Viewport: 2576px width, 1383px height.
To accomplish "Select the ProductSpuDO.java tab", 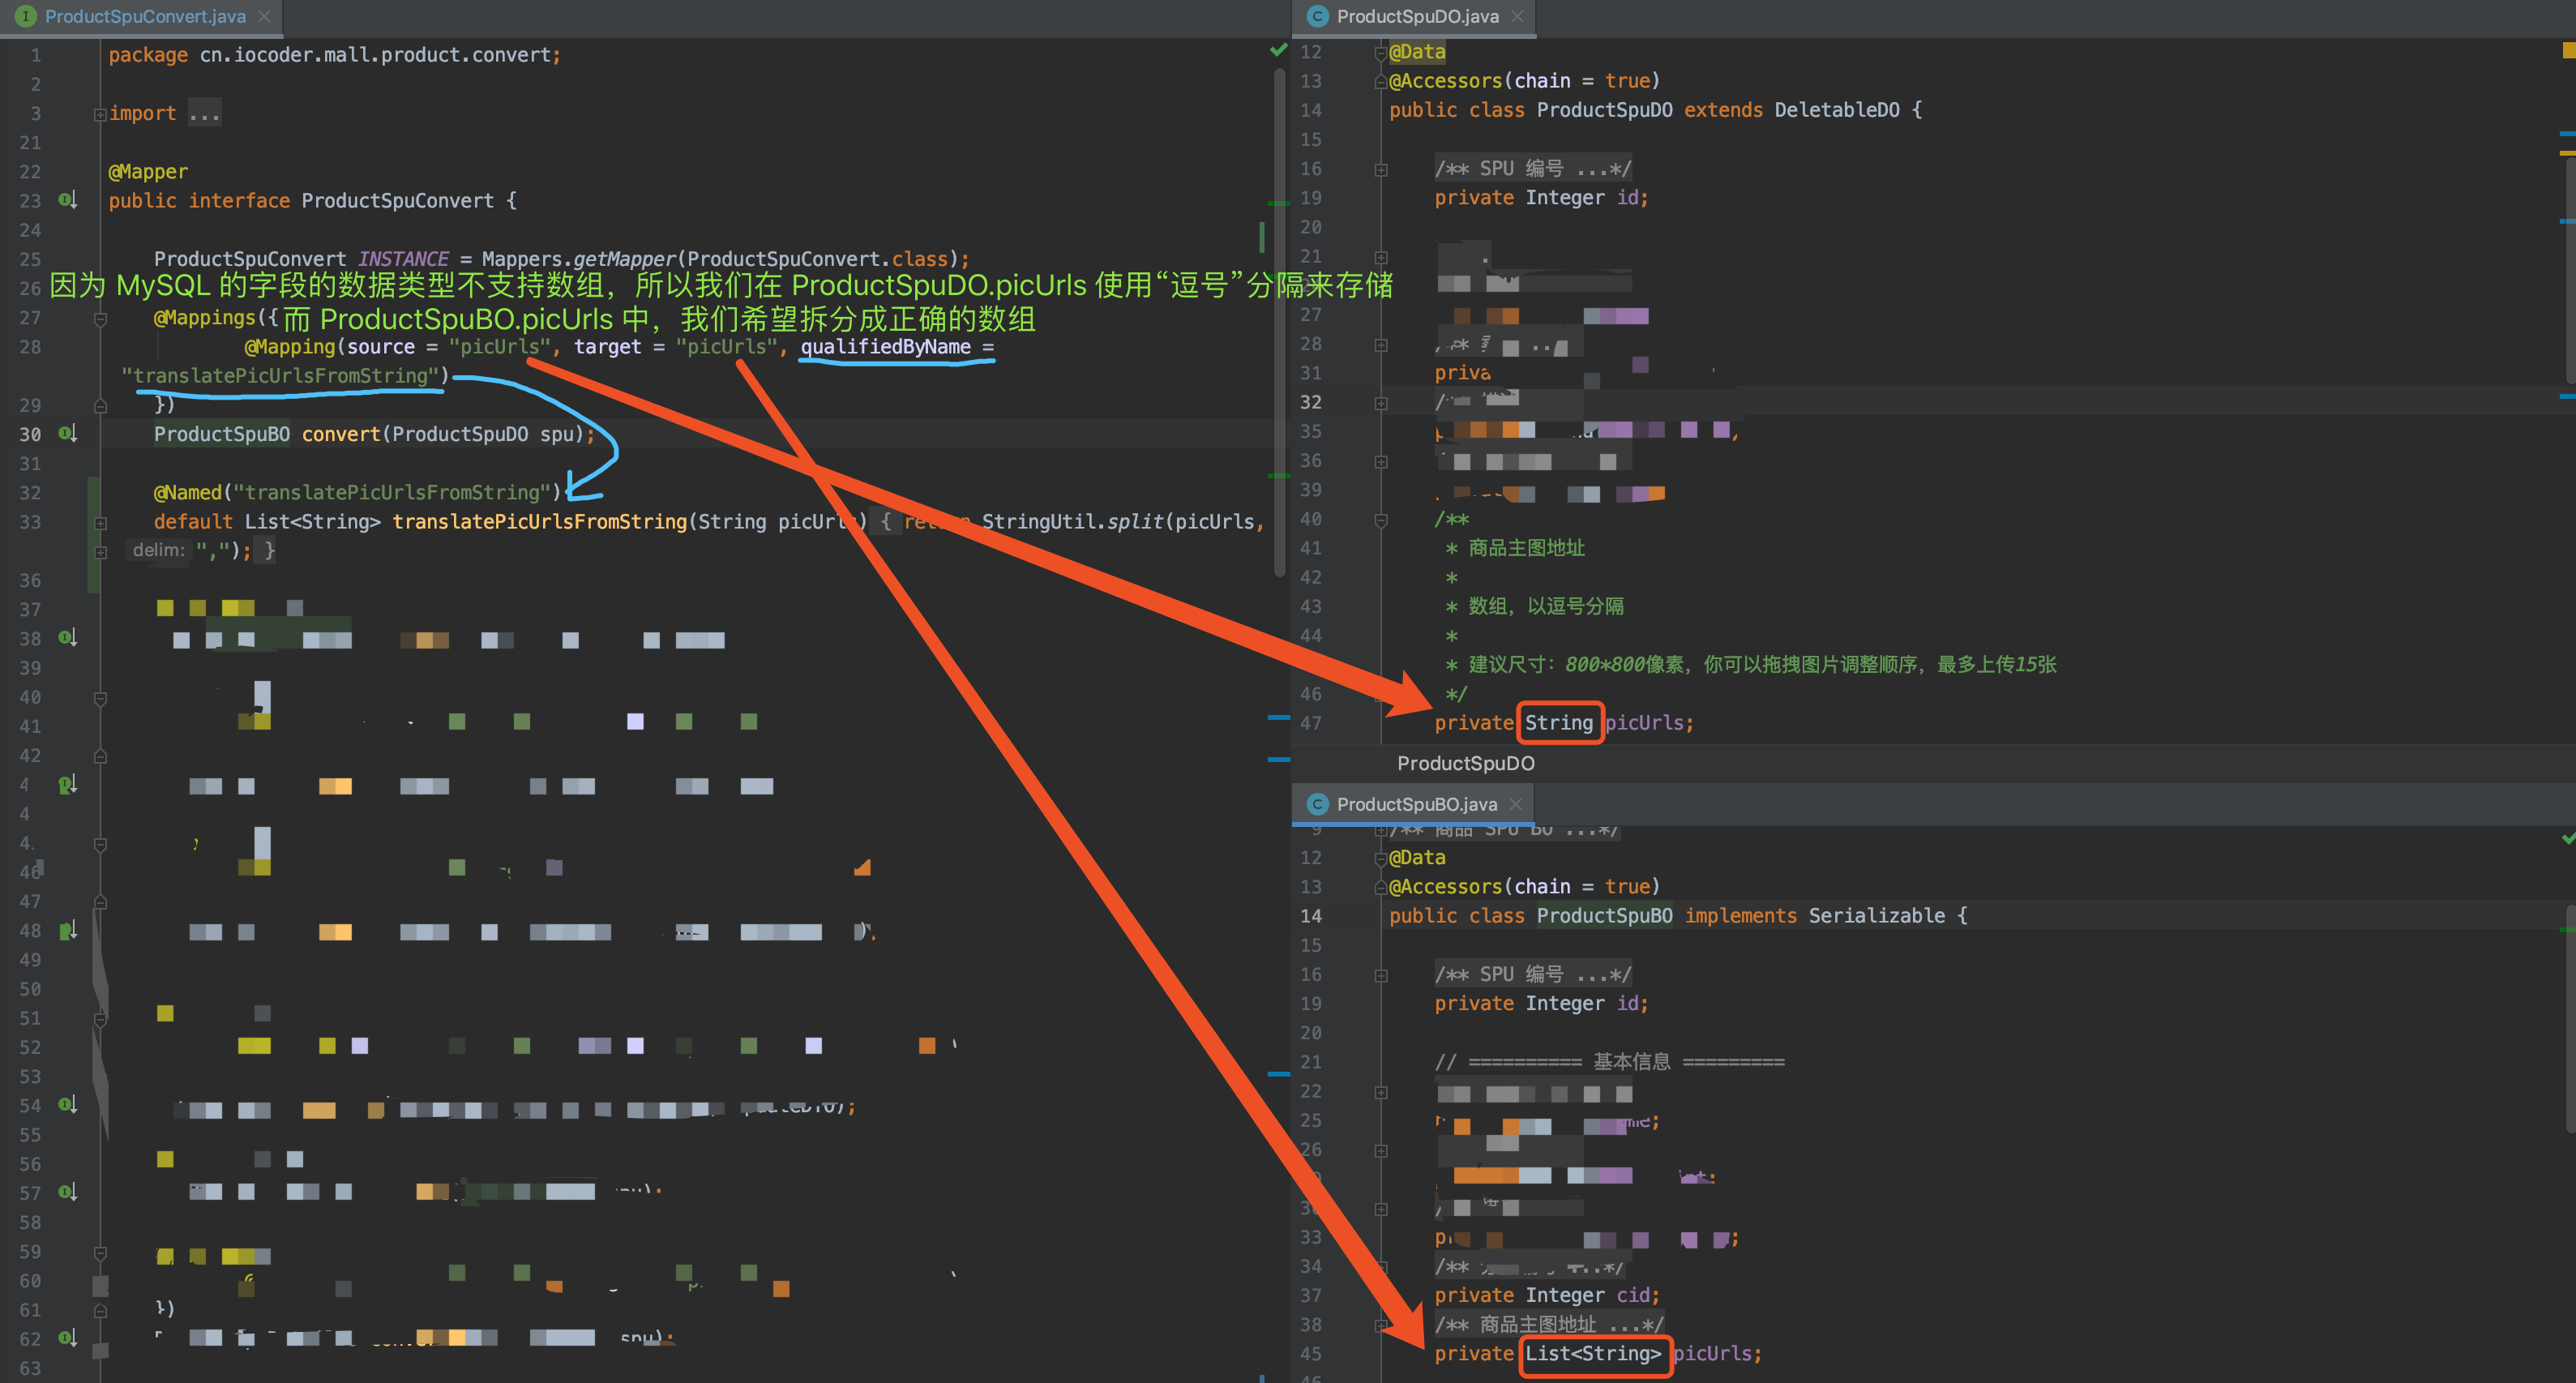I will (1416, 16).
